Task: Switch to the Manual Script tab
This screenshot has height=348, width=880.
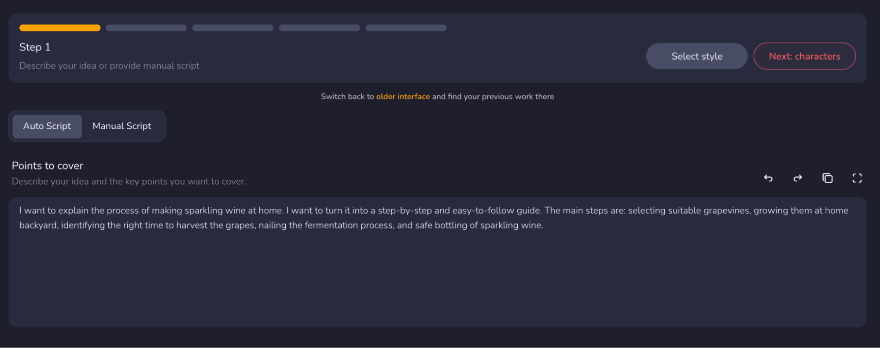Action: (122, 126)
